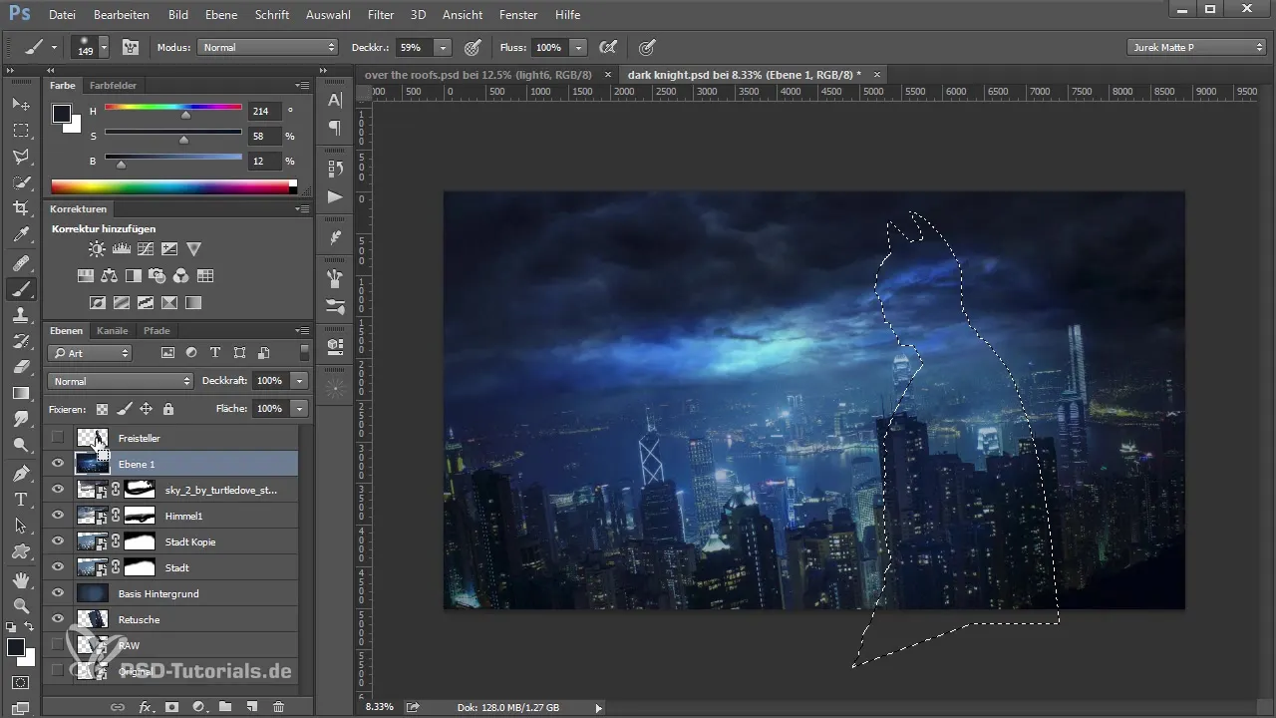Open the layer Deckkraft dropdown arrow
Viewport: 1276px width, 718px height.
click(x=300, y=381)
